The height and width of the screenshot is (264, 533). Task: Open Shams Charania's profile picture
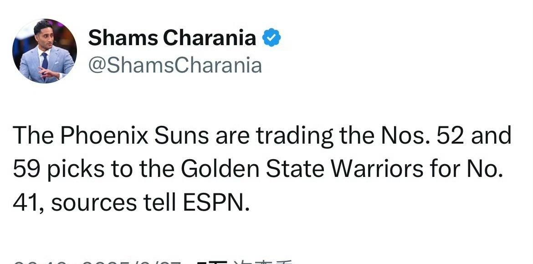click(x=45, y=51)
